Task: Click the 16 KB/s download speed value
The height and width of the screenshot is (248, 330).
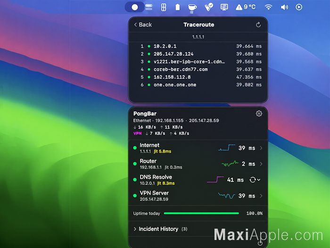Action: [x=145, y=127]
